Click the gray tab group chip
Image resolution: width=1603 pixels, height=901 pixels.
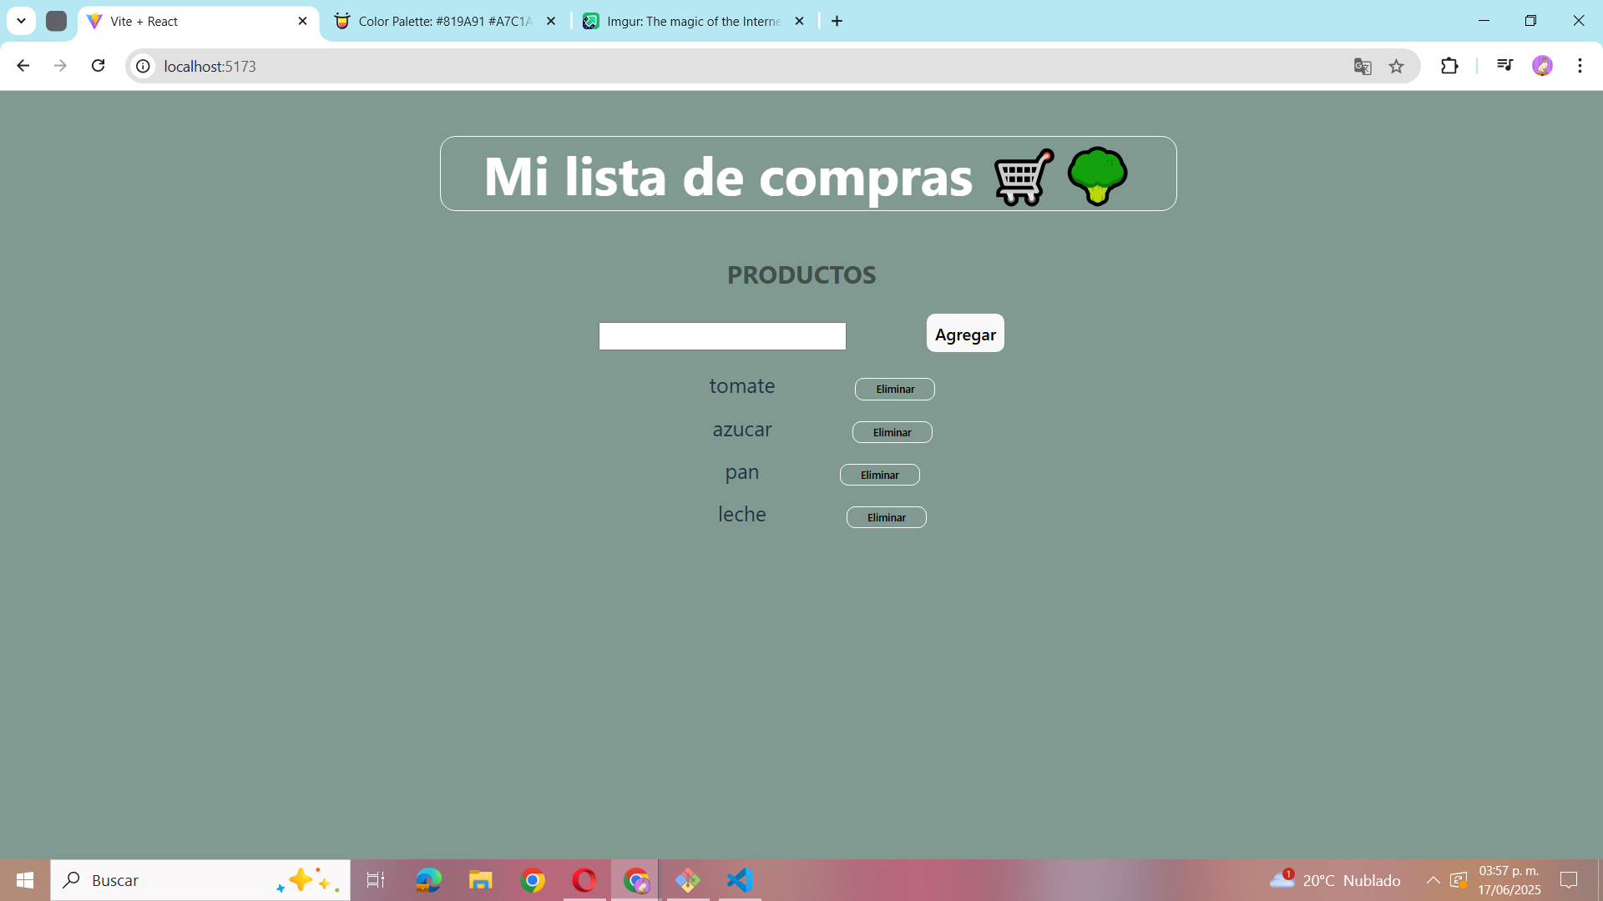(56, 21)
